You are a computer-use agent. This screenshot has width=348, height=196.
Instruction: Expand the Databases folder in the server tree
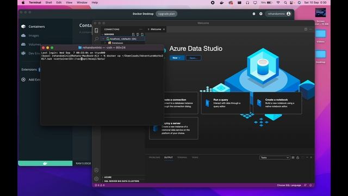tap(105, 43)
